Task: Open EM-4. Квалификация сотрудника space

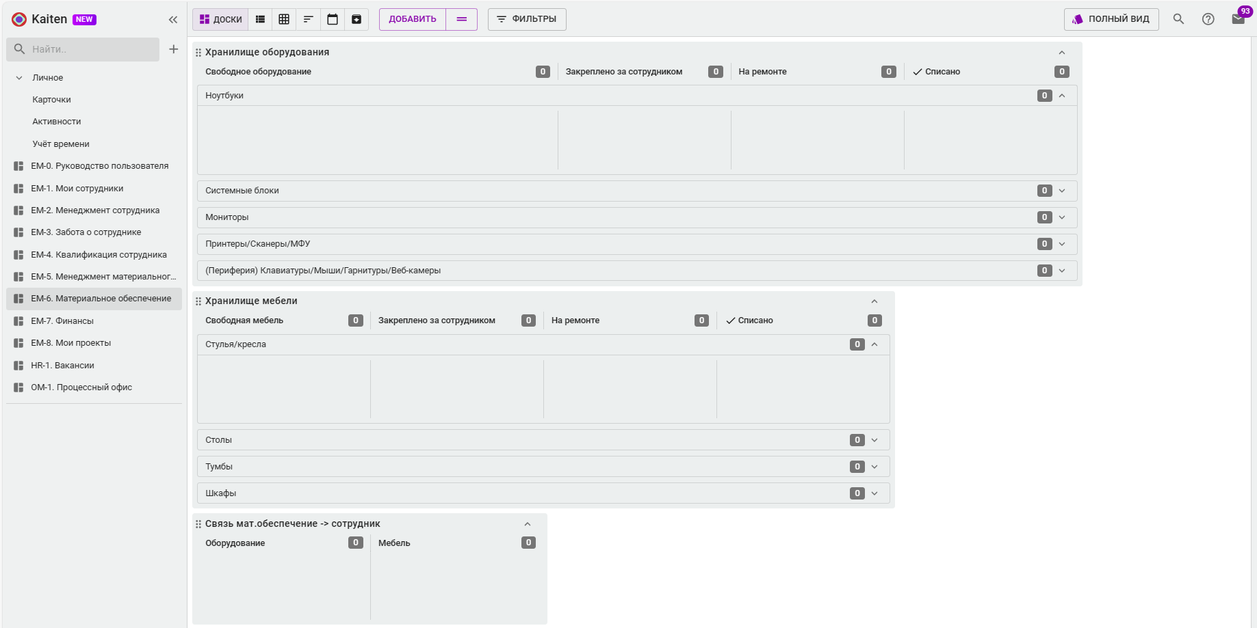Action: (94, 255)
